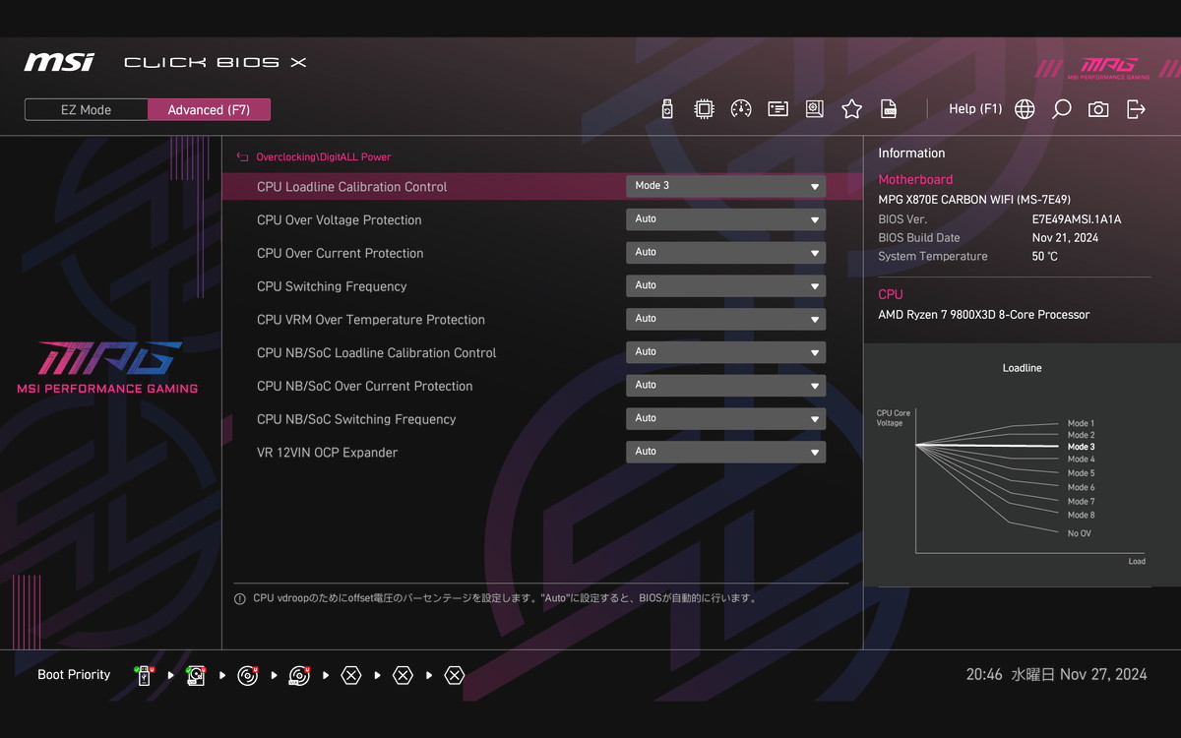Click the back arrow beside the breadcrumb
1181x738 pixels.
pyautogui.click(x=242, y=156)
